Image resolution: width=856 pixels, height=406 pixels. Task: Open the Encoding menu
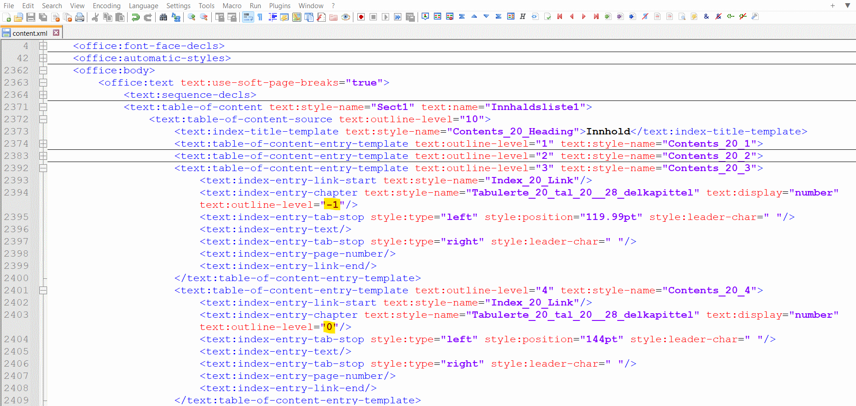pos(106,5)
